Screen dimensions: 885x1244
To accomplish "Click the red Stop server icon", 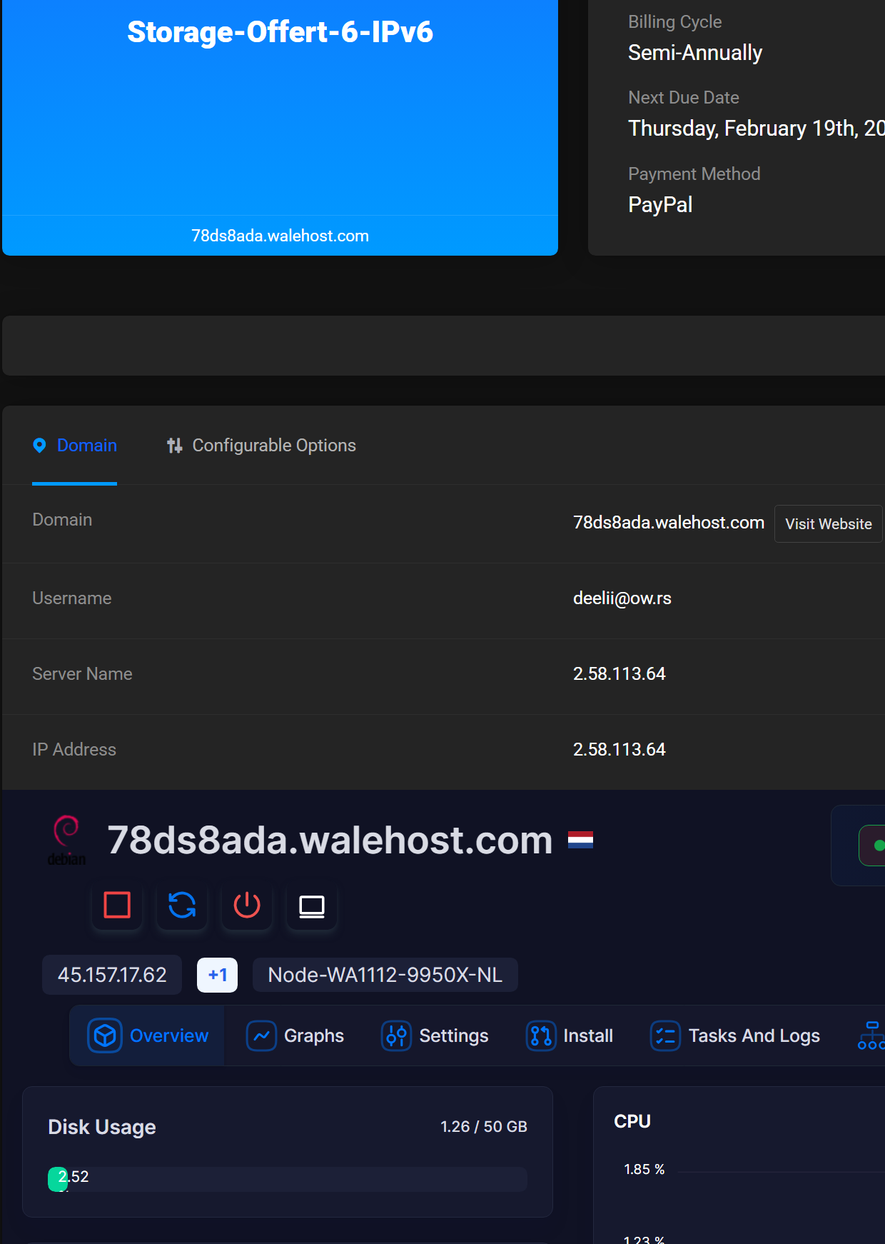I will click(x=117, y=905).
